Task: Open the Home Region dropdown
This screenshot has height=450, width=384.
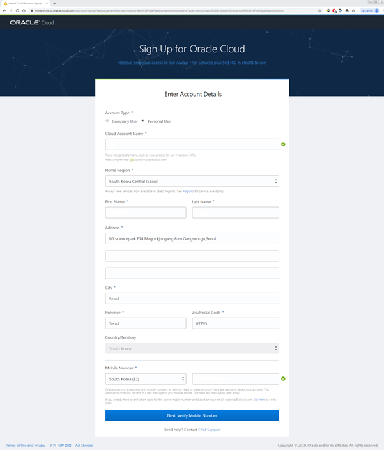Action: (x=192, y=181)
